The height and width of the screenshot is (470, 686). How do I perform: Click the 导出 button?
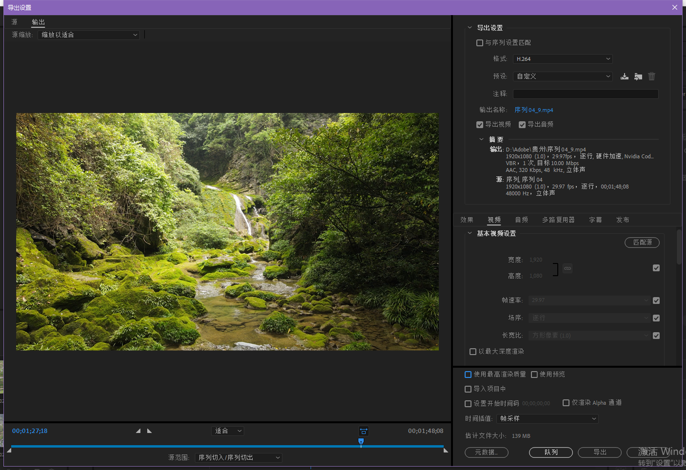click(600, 452)
